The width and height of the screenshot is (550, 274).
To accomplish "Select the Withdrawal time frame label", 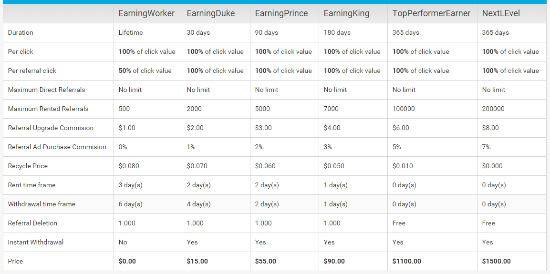I will tap(42, 204).
